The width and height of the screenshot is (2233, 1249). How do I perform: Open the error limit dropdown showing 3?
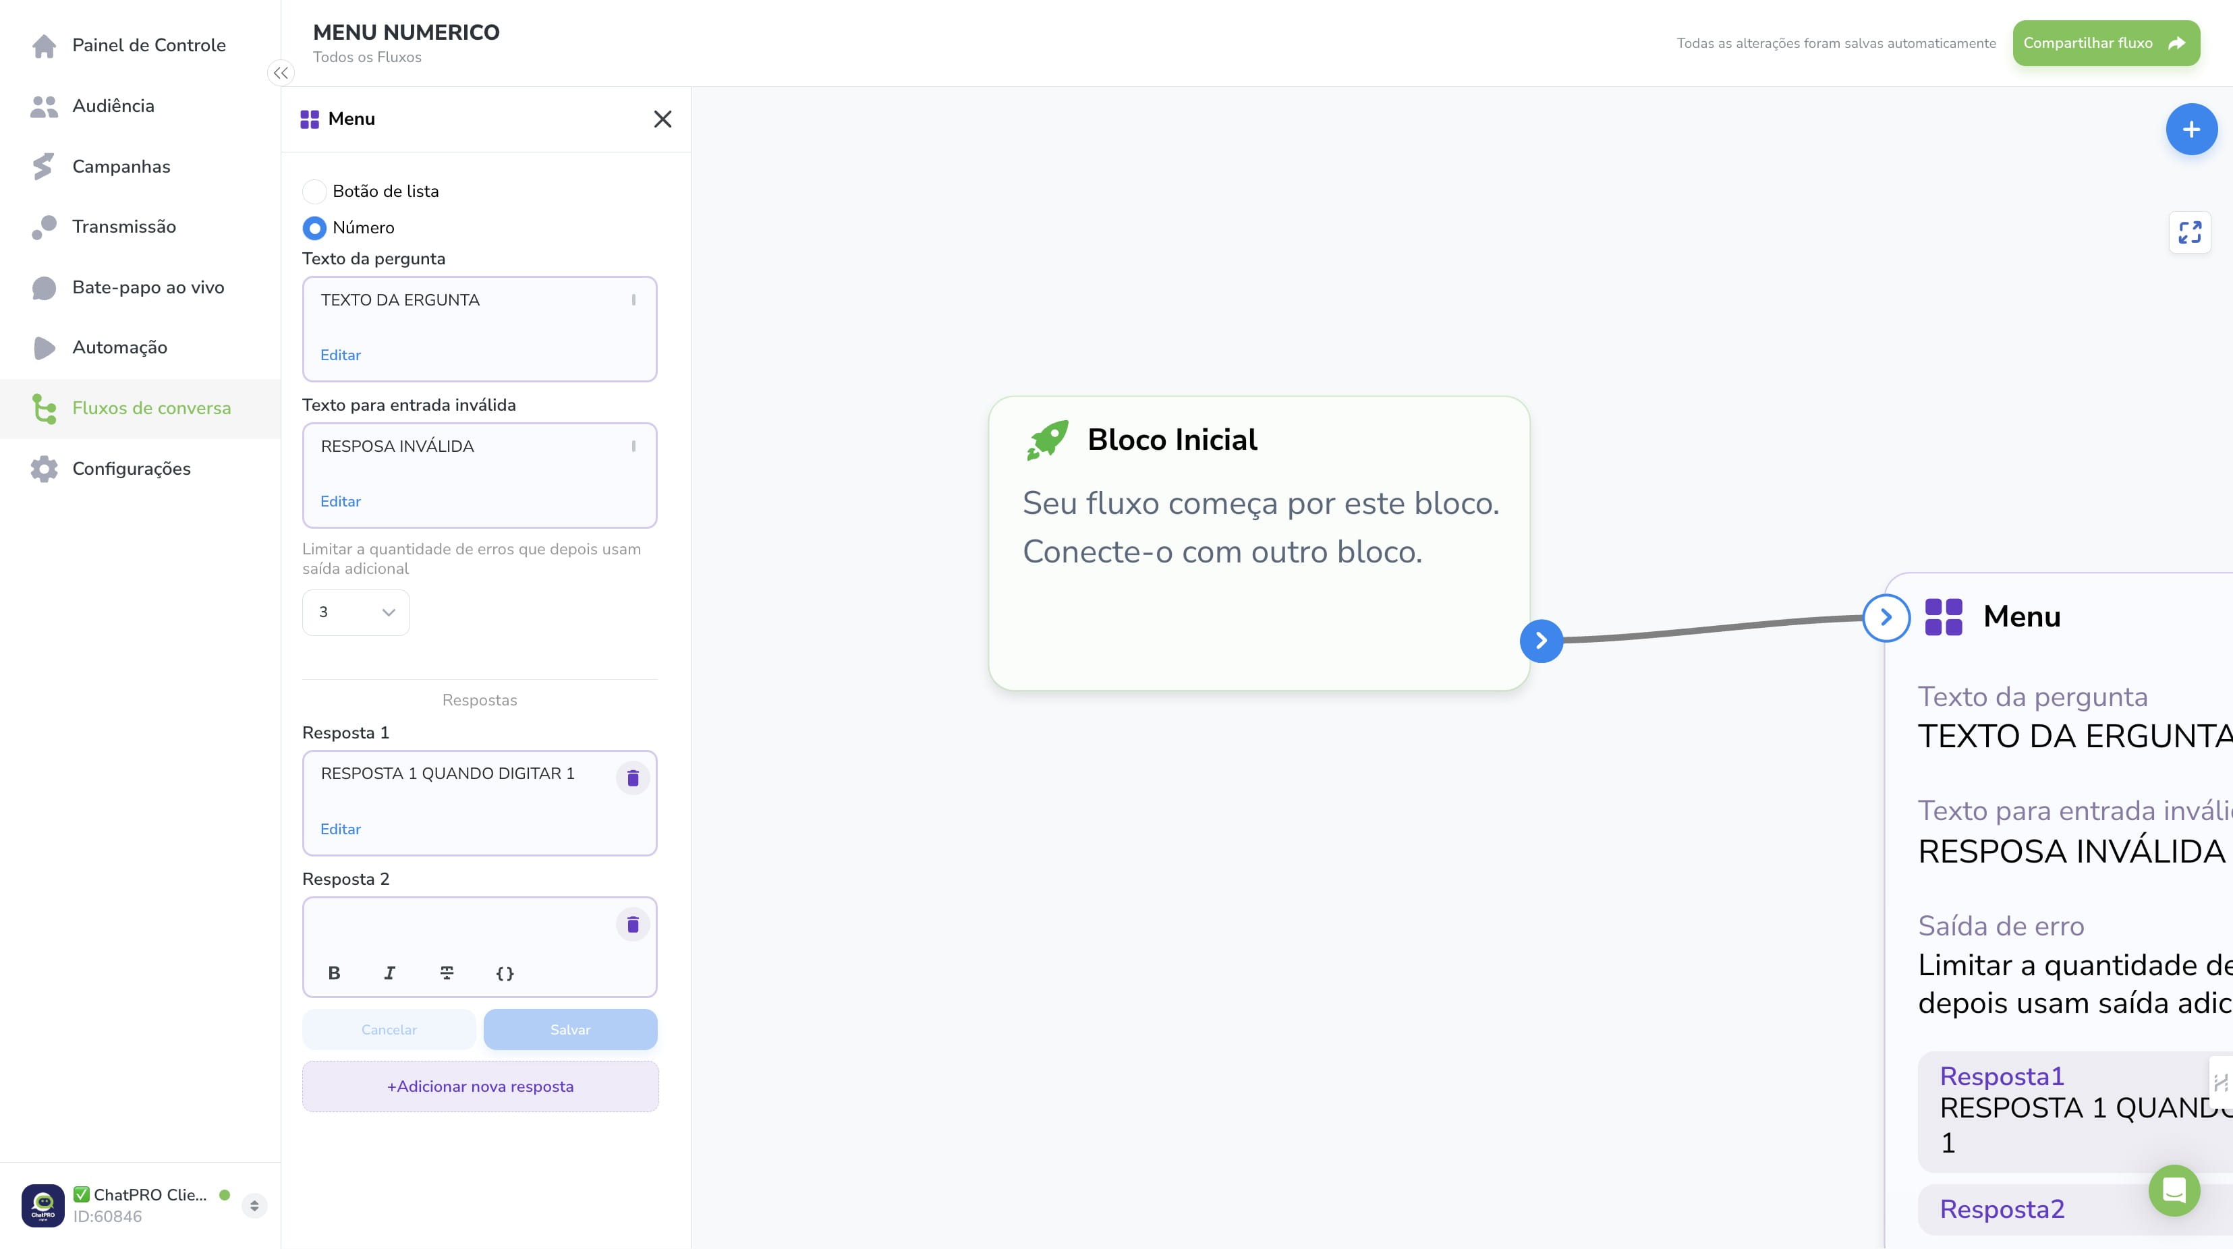(x=356, y=613)
